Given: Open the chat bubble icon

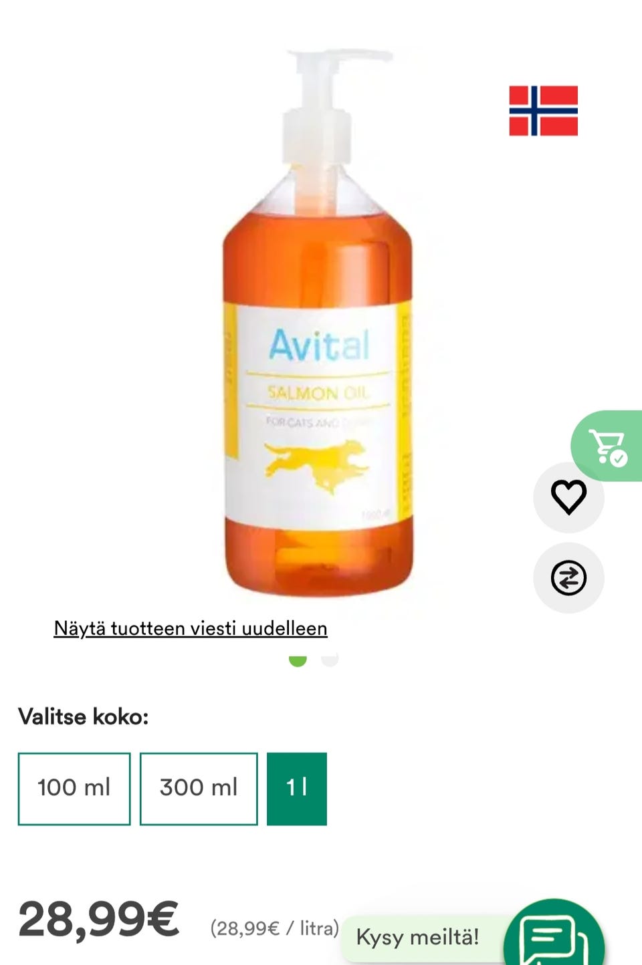Looking at the screenshot, I should (x=554, y=935).
